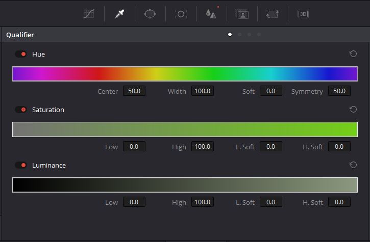Open the Blur and Sharpen palette icon

(x=211, y=14)
